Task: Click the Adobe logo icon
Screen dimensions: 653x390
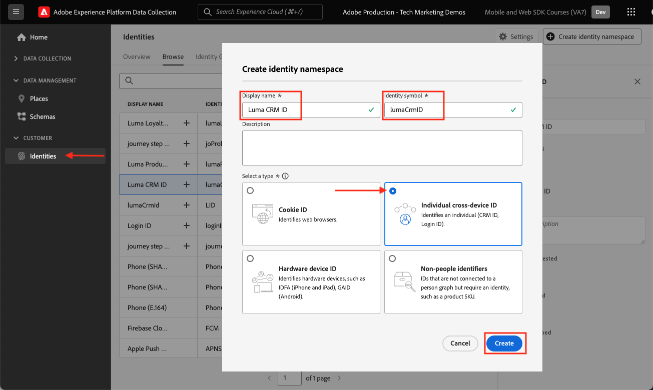Action: click(44, 12)
